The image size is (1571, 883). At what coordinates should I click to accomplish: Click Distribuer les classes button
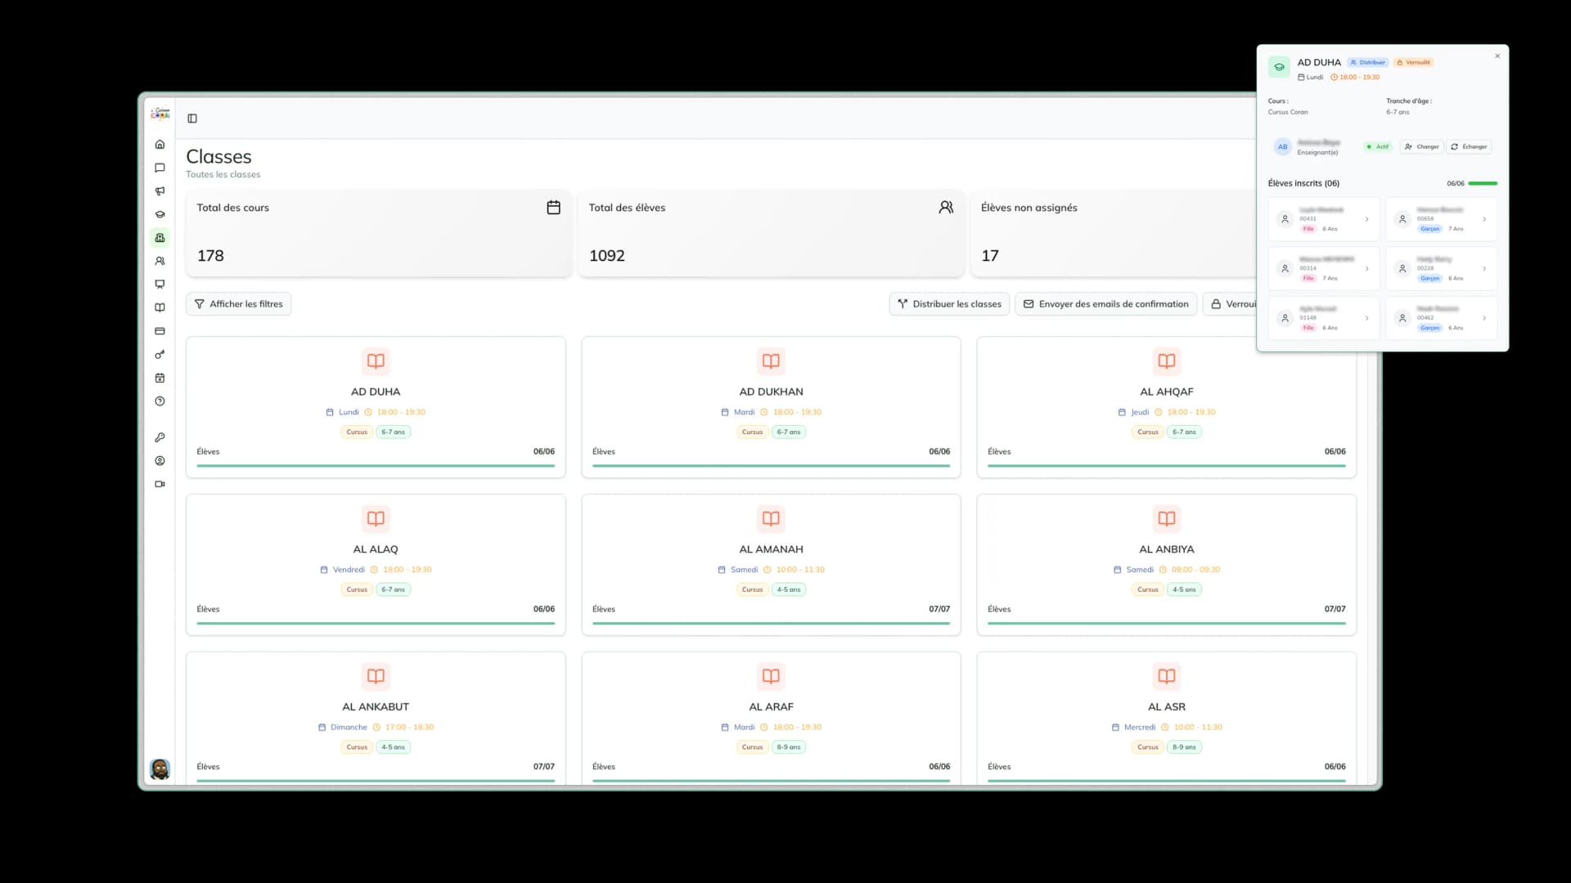point(949,304)
